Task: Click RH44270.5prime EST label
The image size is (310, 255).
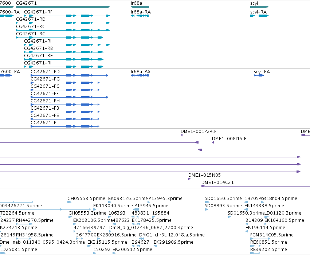Action: point(35,220)
